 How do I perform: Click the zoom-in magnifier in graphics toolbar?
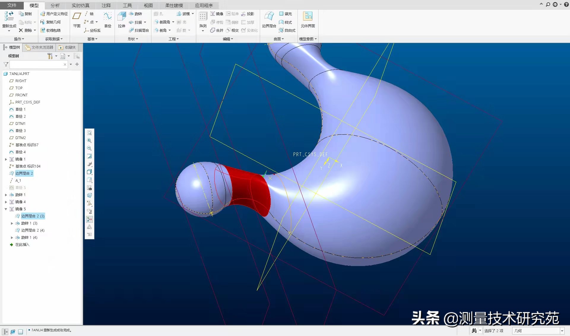[89, 141]
